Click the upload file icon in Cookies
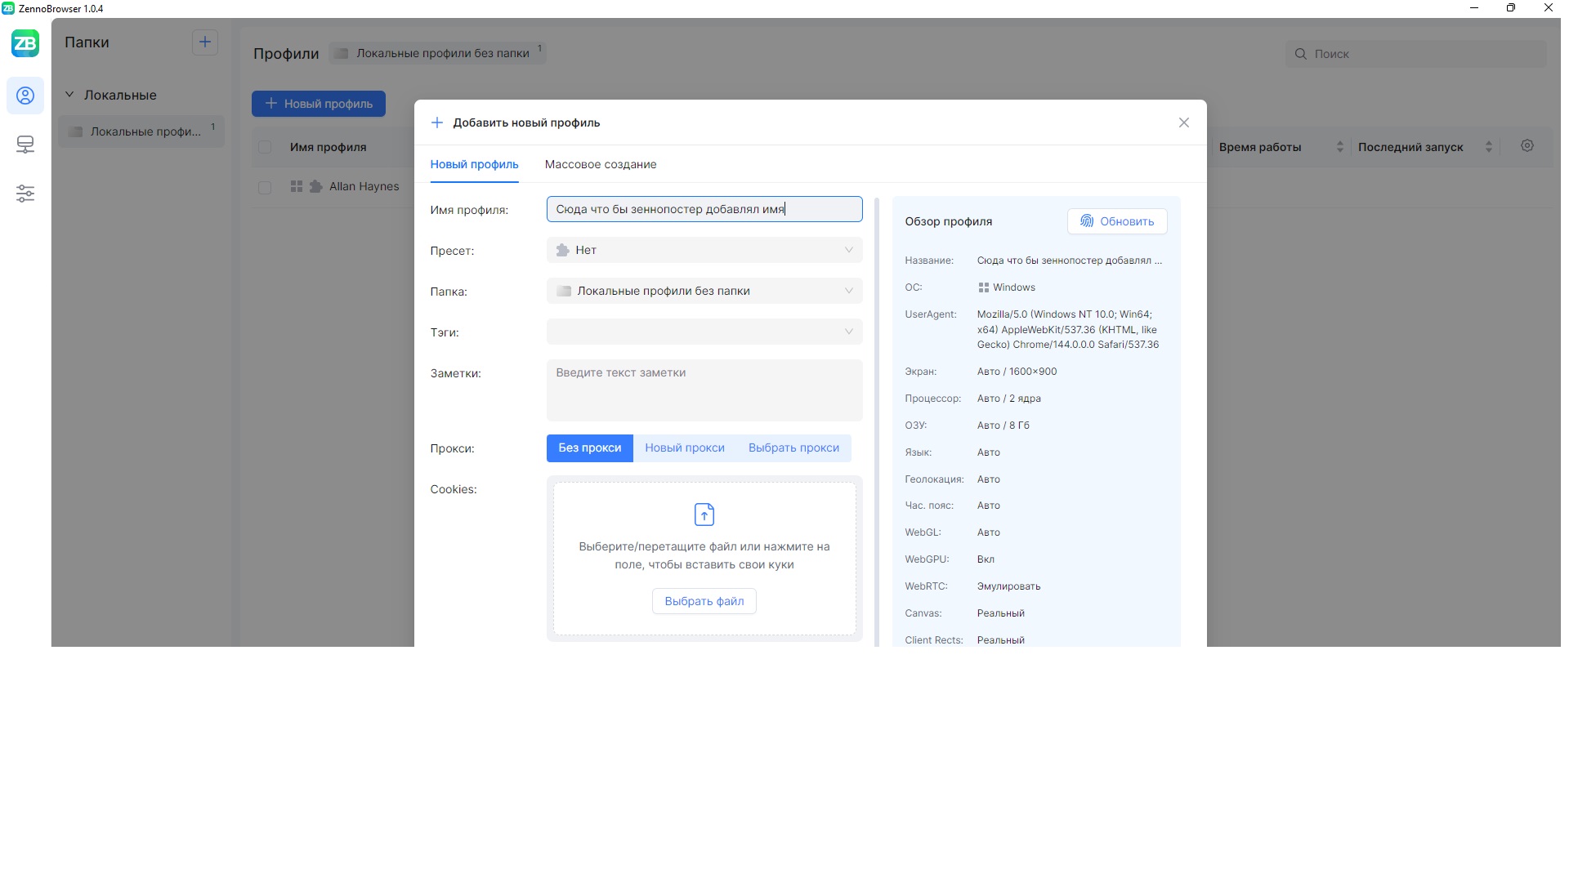1569x882 pixels. (x=704, y=514)
